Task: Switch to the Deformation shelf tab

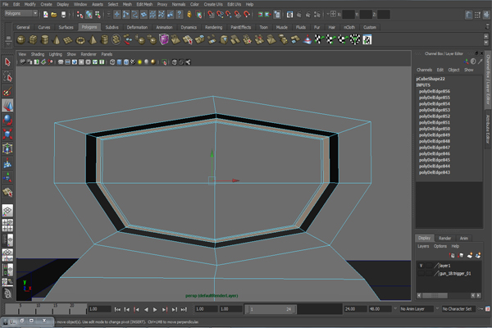Action: (137, 27)
